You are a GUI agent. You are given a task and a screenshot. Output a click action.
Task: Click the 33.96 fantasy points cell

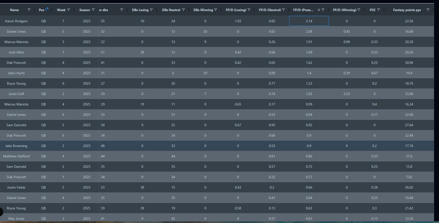(409, 94)
